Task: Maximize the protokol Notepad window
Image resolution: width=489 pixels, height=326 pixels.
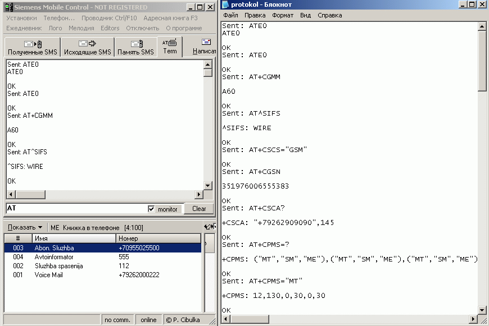Action: (x=472, y=4)
